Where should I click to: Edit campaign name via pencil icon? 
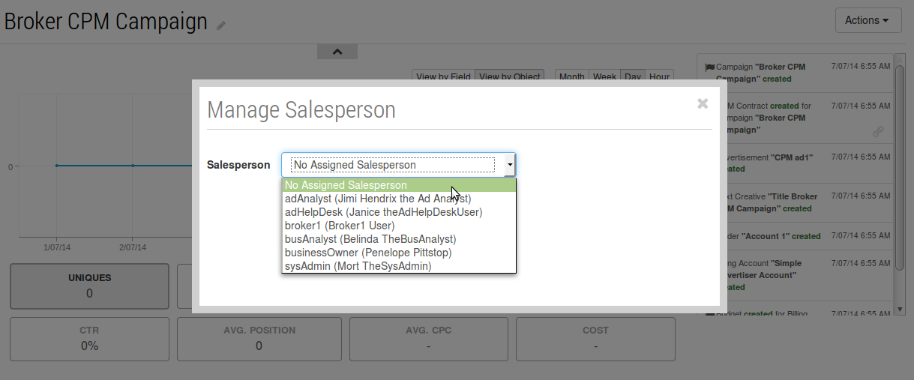(x=221, y=25)
